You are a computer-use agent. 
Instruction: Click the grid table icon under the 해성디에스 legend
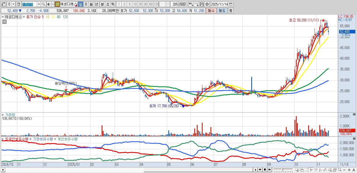pyautogui.click(x=4, y=22)
